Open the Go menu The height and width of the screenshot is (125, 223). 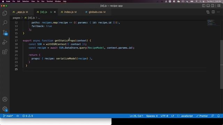coord(38,1)
